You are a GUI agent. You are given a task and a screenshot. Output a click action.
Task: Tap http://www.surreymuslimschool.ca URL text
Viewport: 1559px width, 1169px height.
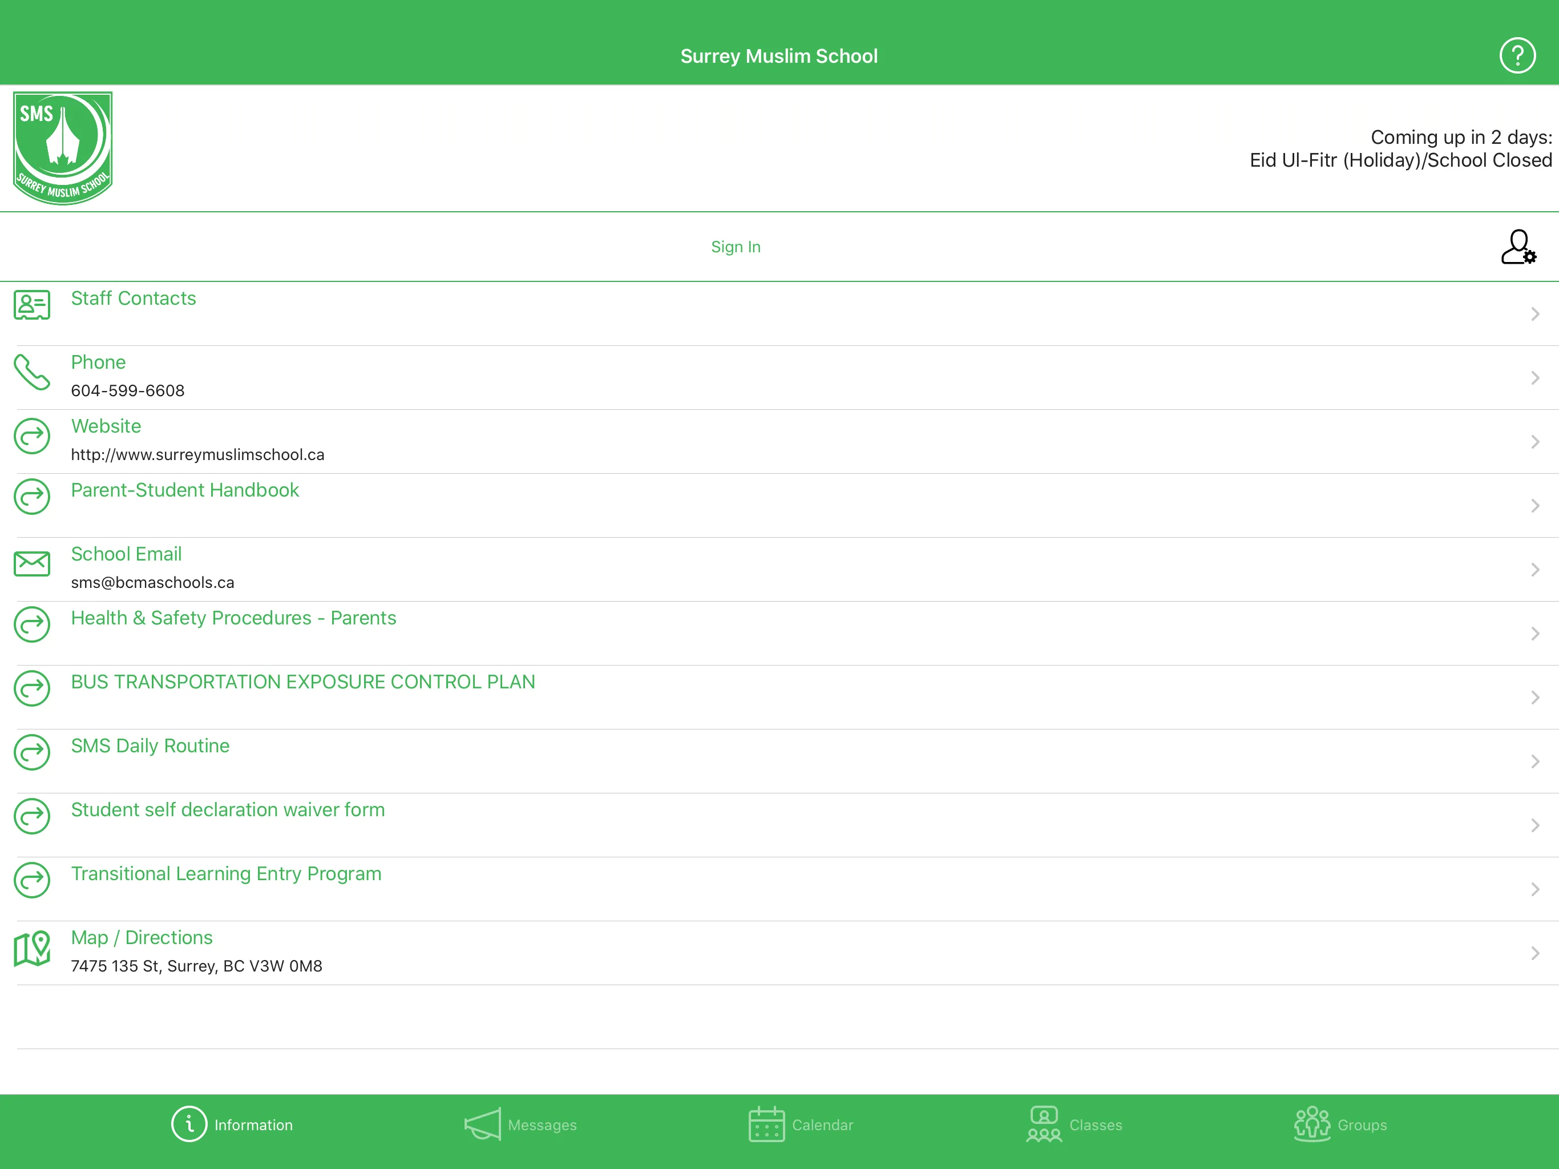(197, 455)
